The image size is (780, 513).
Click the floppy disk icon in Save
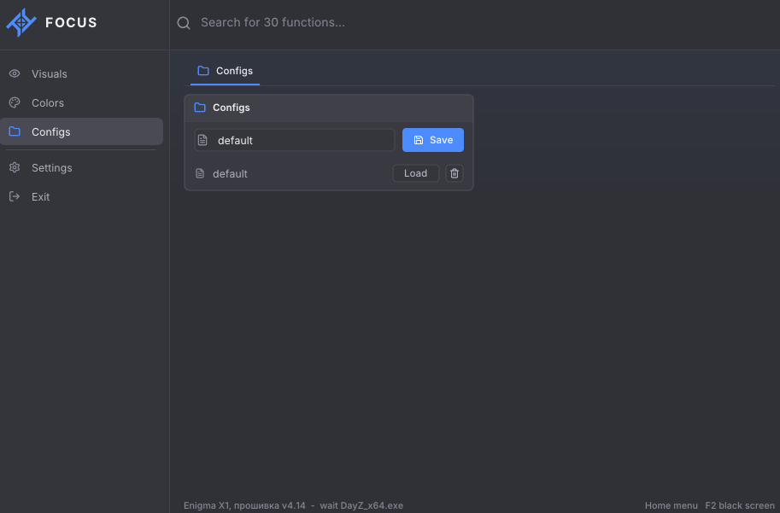pyautogui.click(x=419, y=140)
